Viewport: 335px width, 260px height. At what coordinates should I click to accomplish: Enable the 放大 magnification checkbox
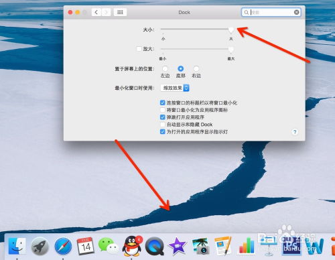pos(139,49)
